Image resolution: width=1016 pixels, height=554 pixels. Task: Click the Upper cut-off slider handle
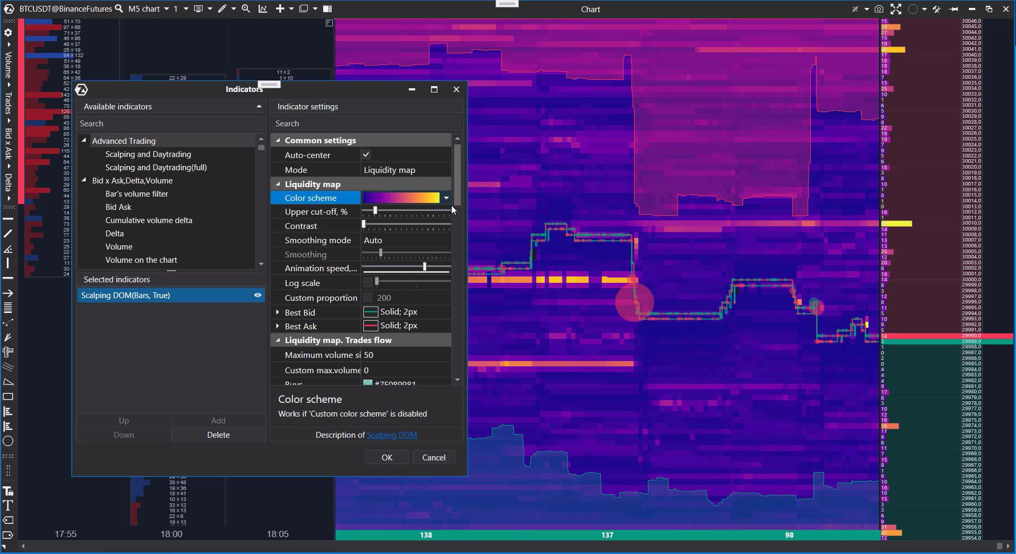(375, 211)
